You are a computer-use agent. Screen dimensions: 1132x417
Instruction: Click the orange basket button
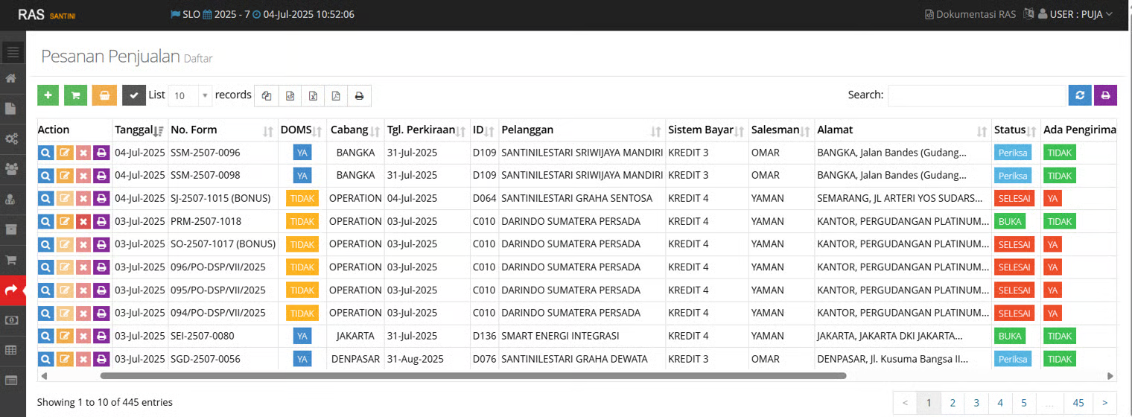click(x=104, y=95)
